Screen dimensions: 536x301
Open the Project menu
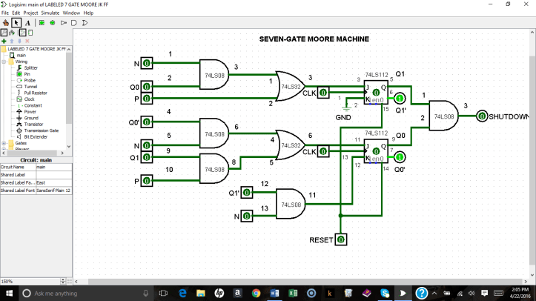tap(30, 13)
